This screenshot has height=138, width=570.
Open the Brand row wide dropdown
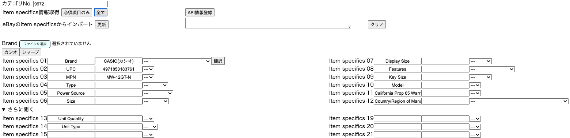[177, 61]
